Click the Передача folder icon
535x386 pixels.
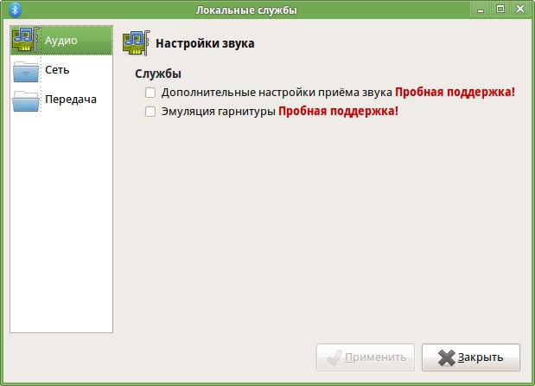tap(26, 100)
